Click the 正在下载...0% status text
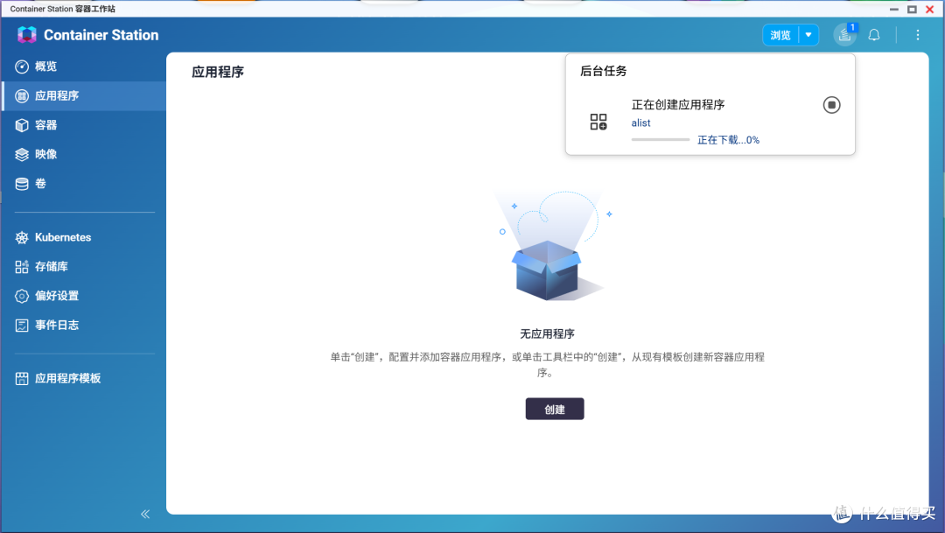 (x=728, y=140)
